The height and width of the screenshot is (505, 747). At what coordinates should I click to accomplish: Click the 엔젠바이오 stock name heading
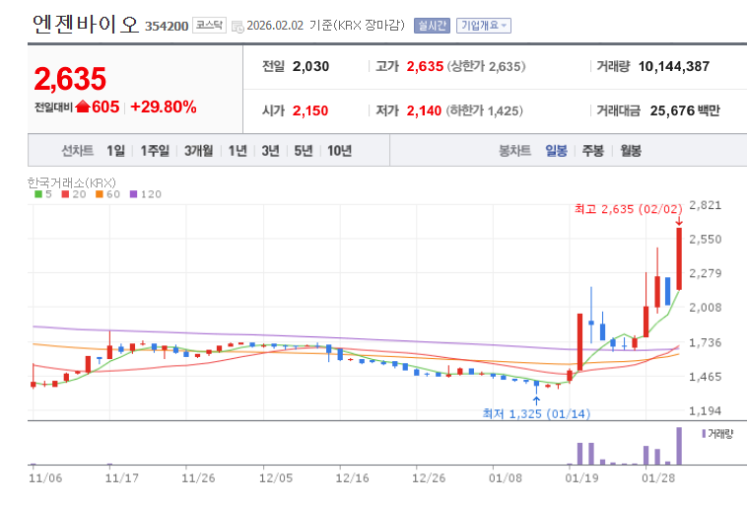coord(86,24)
